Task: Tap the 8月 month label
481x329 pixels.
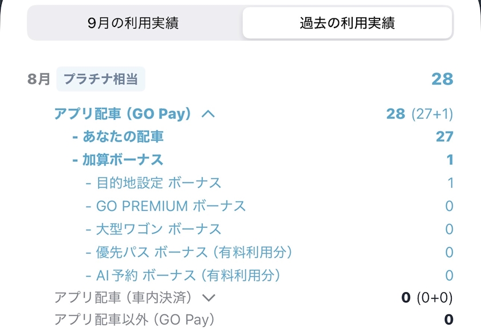Action: pyautogui.click(x=39, y=79)
